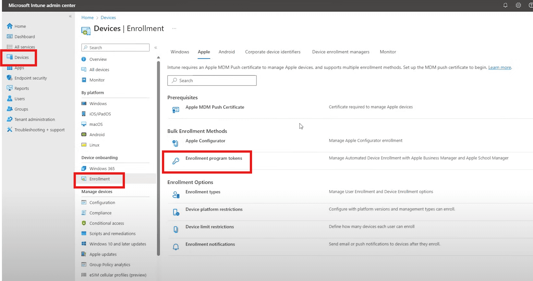The image size is (533, 281).
Task: Click the Windows 365 icon
Action: (84, 168)
